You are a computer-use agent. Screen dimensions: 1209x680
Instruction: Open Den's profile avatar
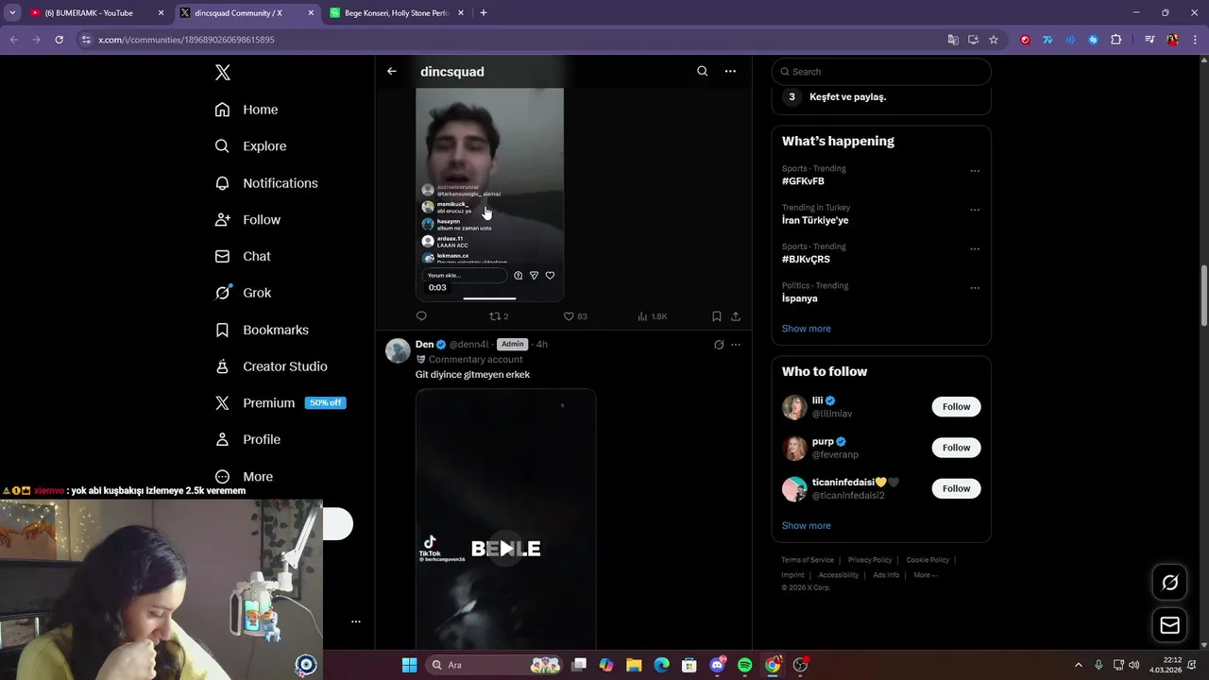[398, 350]
